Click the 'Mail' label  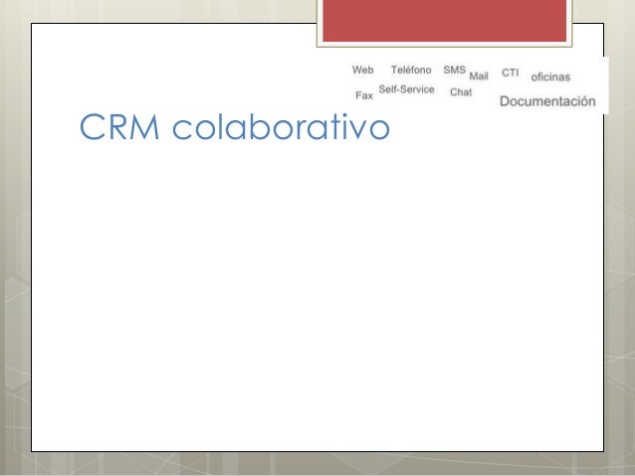coord(479,77)
